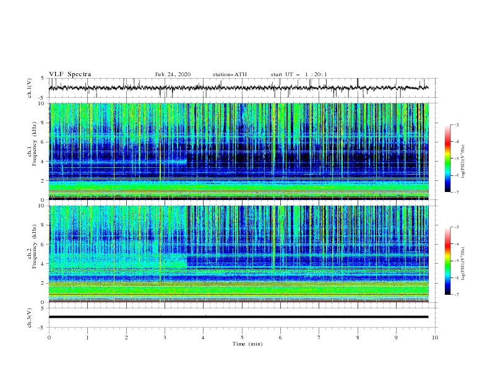The height and width of the screenshot is (379, 490).
Task: Click the 'Feb. 24, 2020' date label
Action: (x=173, y=74)
